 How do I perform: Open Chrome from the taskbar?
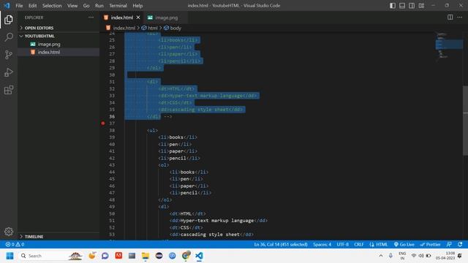186,256
